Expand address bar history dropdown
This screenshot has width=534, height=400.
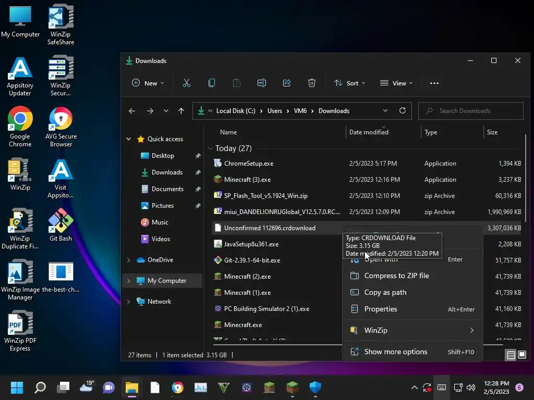385,110
